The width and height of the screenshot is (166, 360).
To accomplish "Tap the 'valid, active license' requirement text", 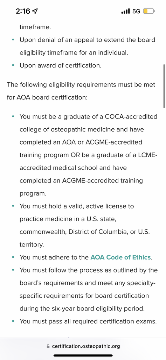I will click(x=85, y=225).
